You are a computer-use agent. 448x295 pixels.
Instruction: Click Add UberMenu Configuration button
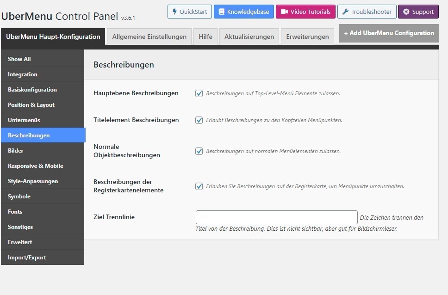point(389,33)
